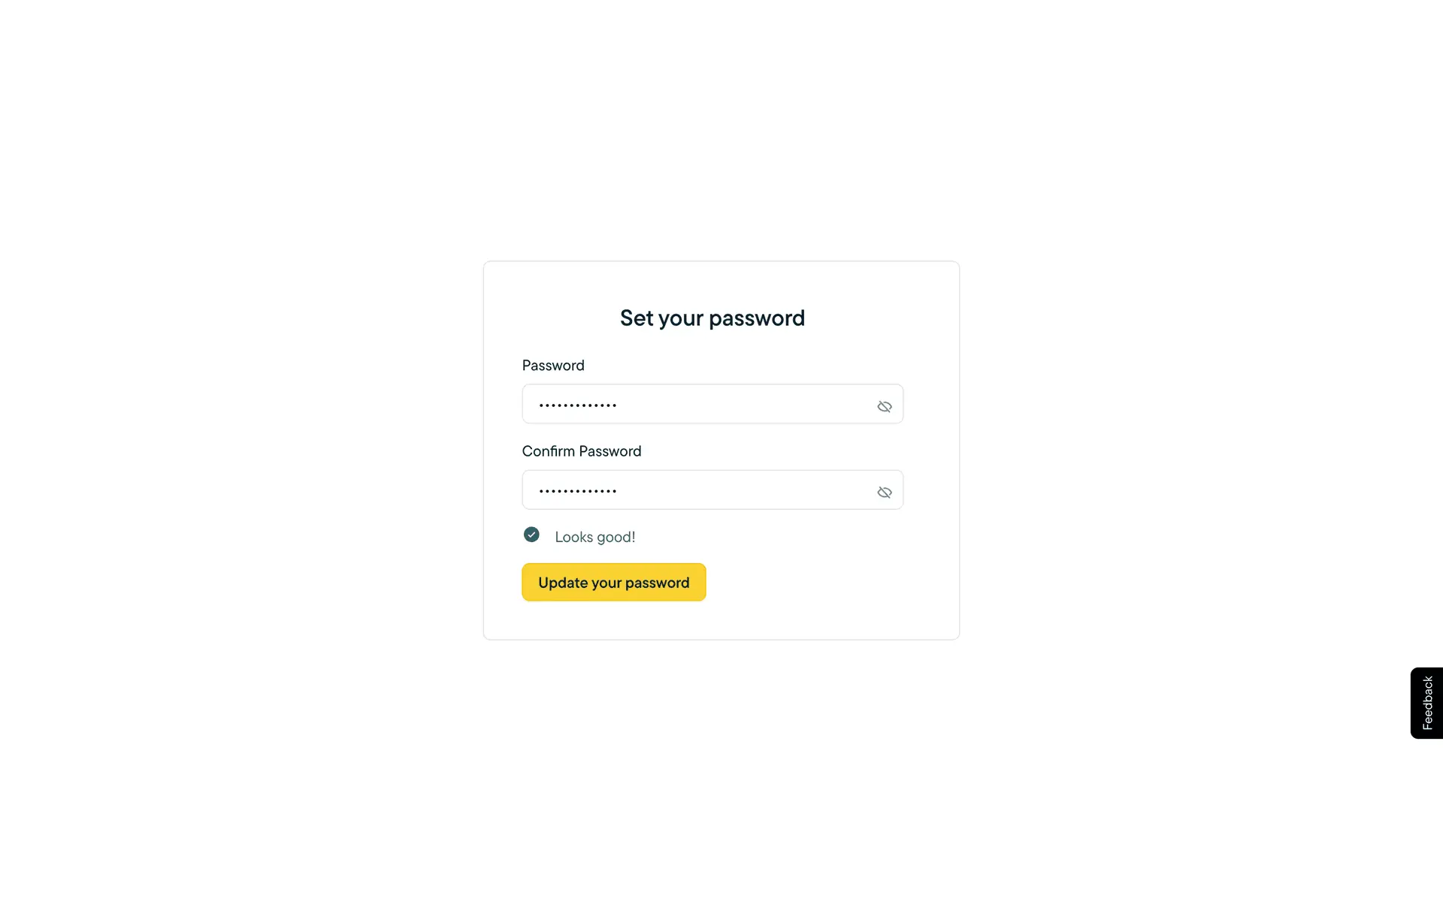Viewport: 1443px width, 901px height.
Task: Click the crossed-out eye in Confirm Password field
Action: click(x=884, y=493)
